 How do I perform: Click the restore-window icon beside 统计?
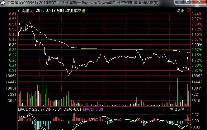tap(188, 10)
